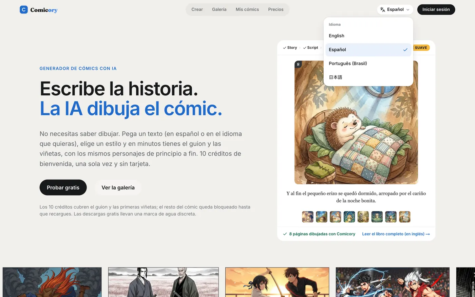This screenshot has height=297, width=475.
Task: Click the Ver la galería button
Action: coord(118,187)
